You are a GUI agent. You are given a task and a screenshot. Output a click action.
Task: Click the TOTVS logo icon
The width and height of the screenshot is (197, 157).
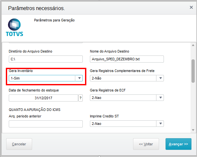pyautogui.click(x=14, y=27)
